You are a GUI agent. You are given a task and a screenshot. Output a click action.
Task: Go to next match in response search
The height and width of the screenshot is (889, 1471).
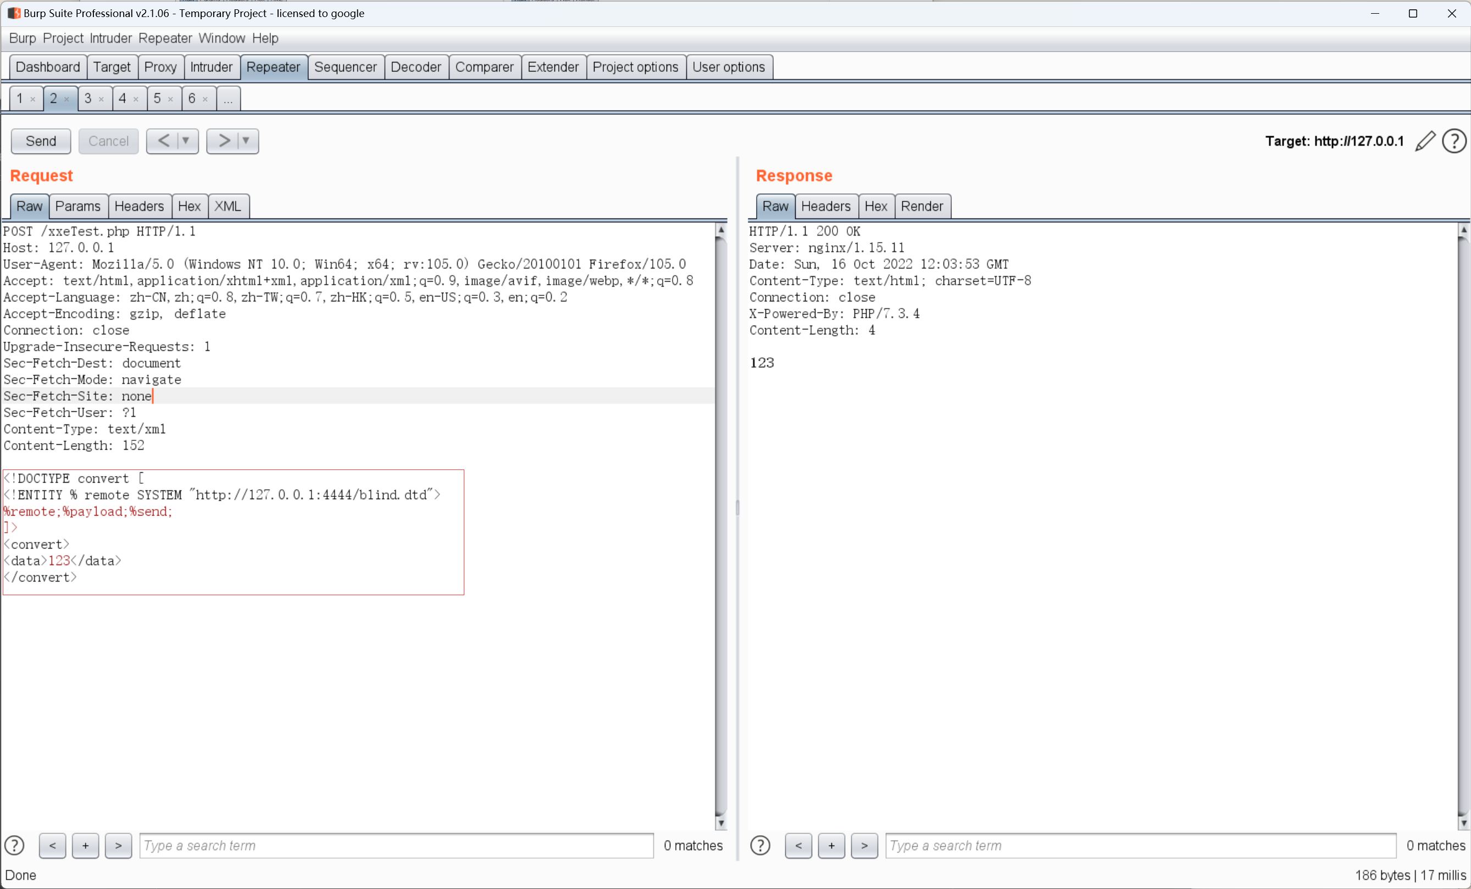click(x=864, y=846)
